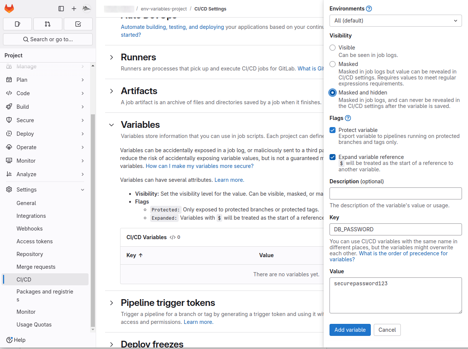Viewport: 468px width, 349px height.
Task: Open order of precedence link
Action: click(x=388, y=256)
